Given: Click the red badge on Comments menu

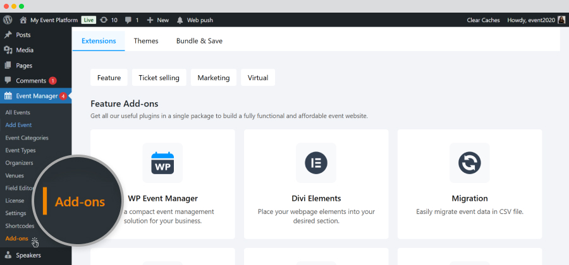Looking at the screenshot, I should (x=52, y=81).
